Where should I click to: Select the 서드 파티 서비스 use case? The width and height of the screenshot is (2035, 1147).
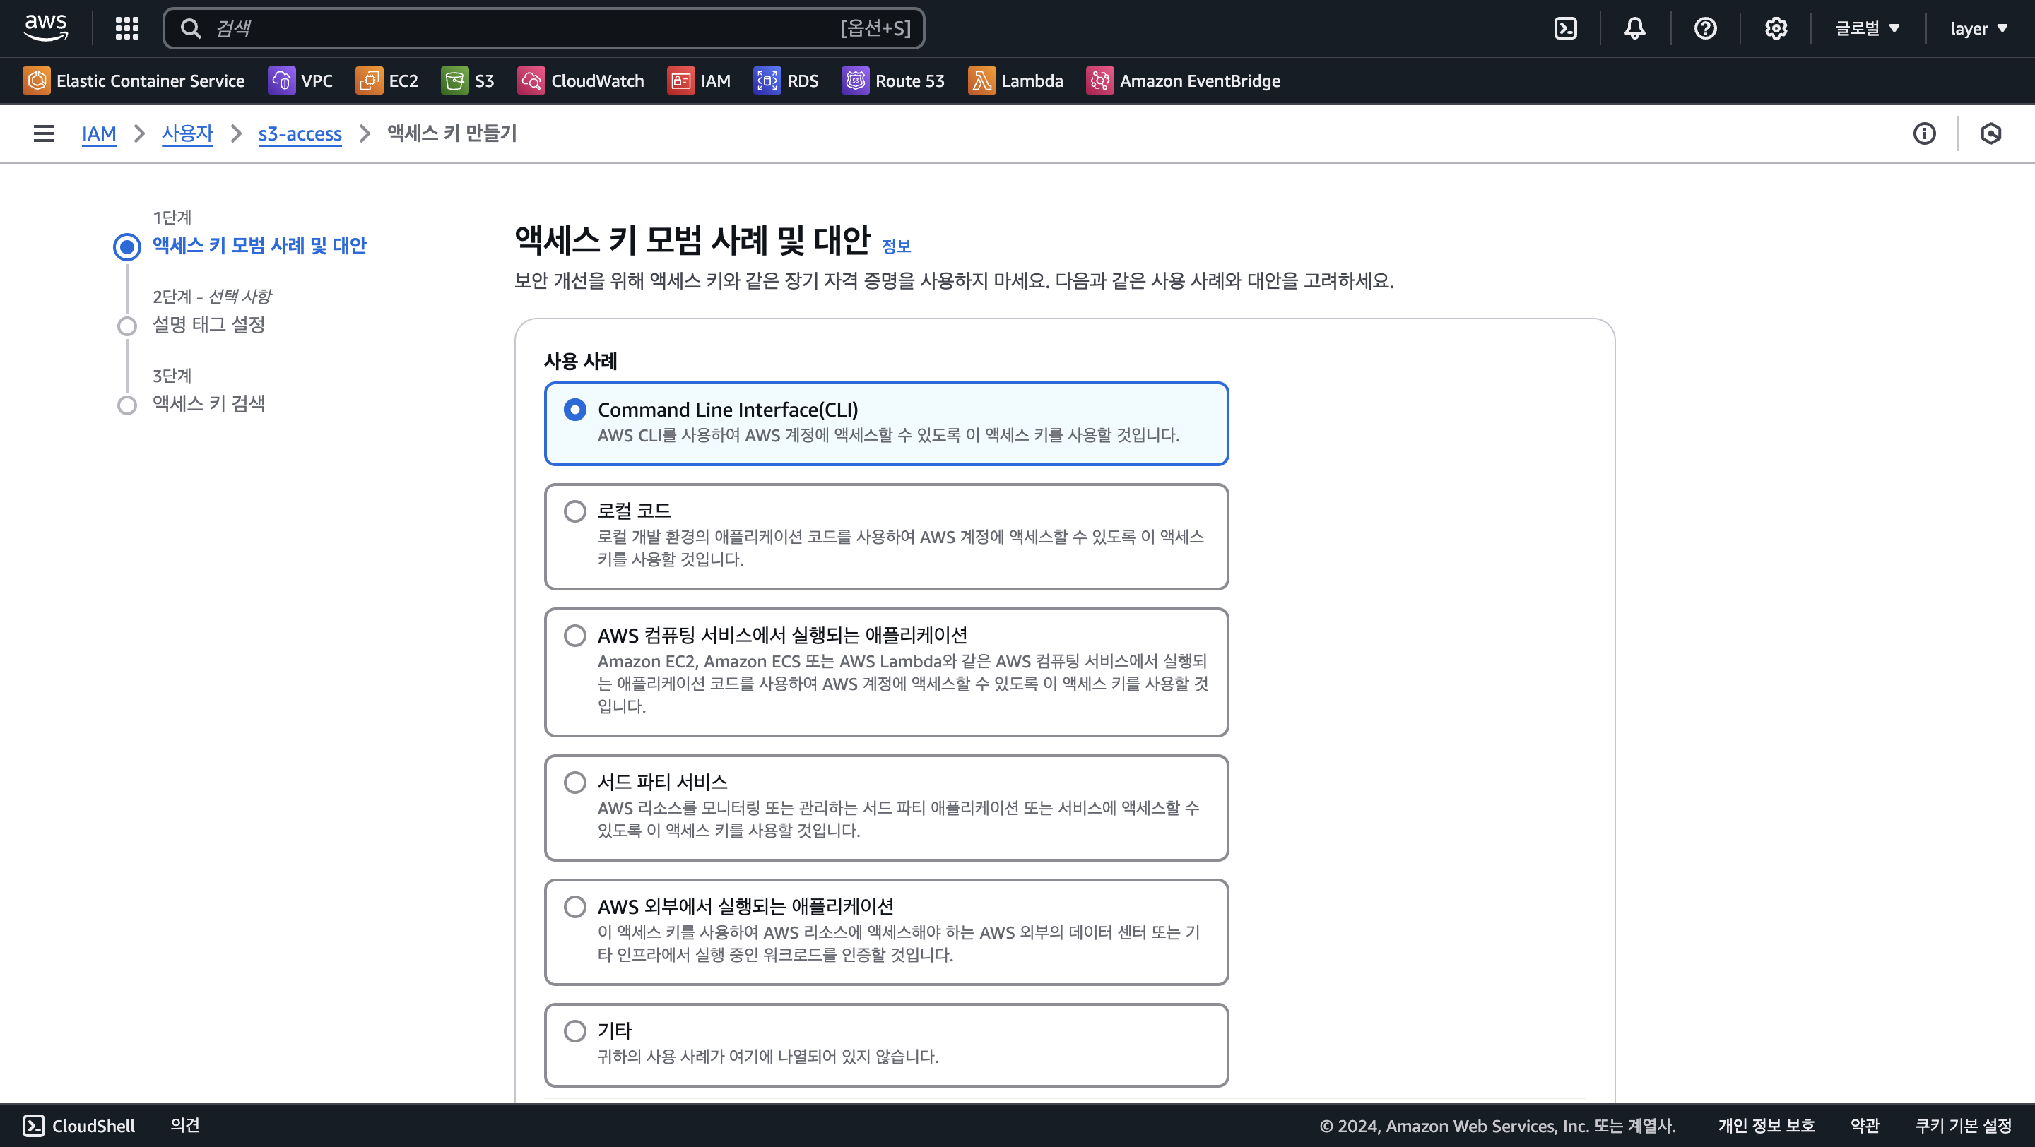pyautogui.click(x=575, y=783)
